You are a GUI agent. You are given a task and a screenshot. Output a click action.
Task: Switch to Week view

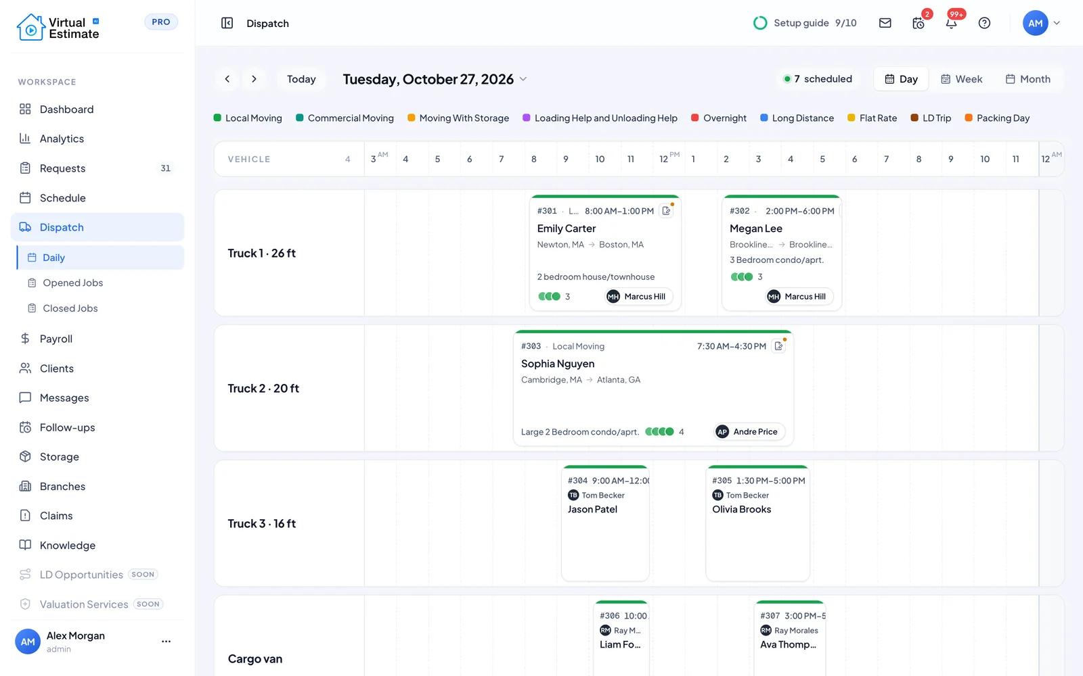(962, 79)
